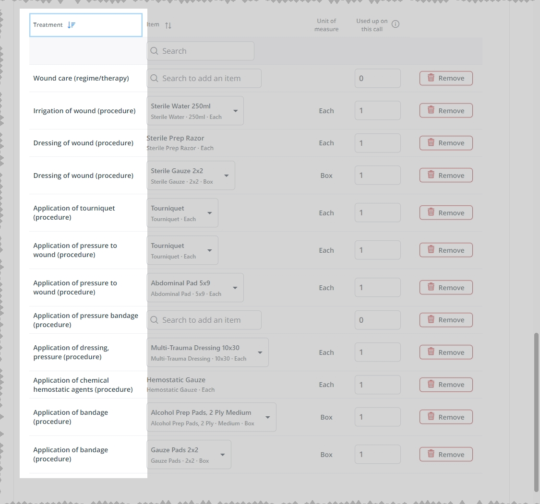The width and height of the screenshot is (540, 504).
Task: Open Multi-Trauma Dressing 10x30 dropdown
Action: [x=207, y=352]
